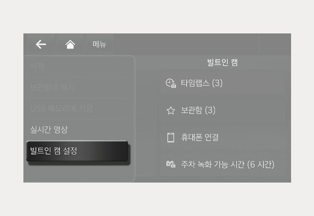Click the 빌트인 캠 screen title
The width and height of the screenshot is (314, 216).
click(222, 62)
